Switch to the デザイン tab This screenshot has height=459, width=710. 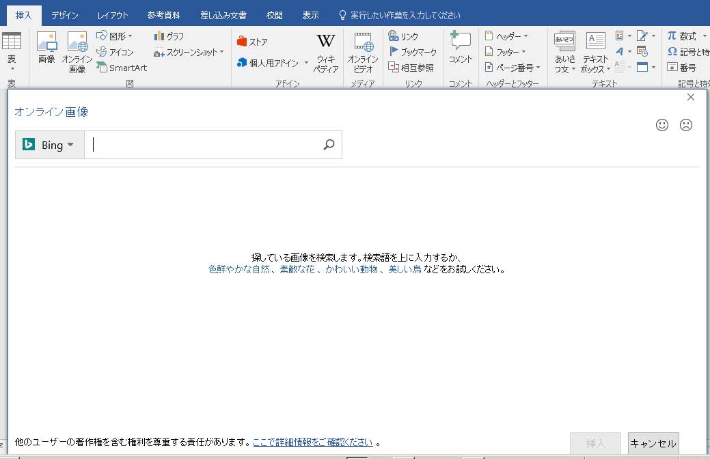coord(65,15)
